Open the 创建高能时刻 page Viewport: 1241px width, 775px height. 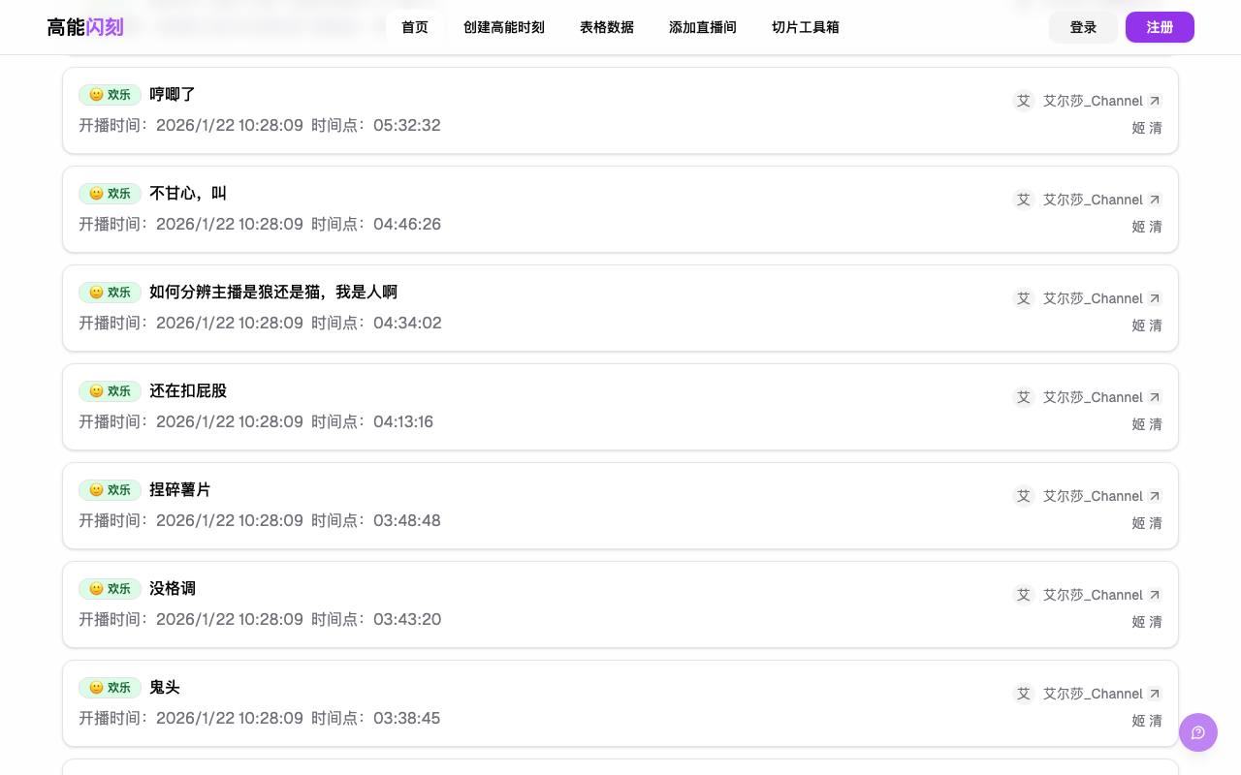click(504, 27)
